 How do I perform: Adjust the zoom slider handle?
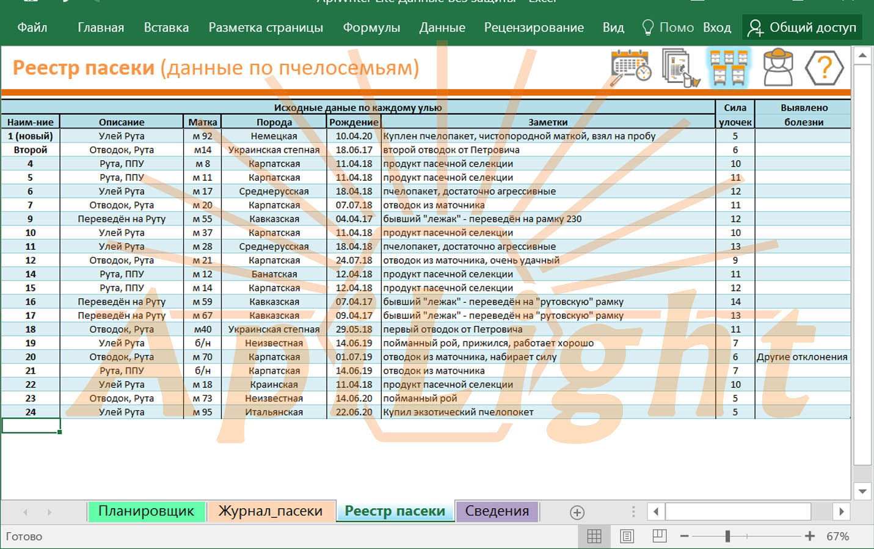(x=727, y=536)
